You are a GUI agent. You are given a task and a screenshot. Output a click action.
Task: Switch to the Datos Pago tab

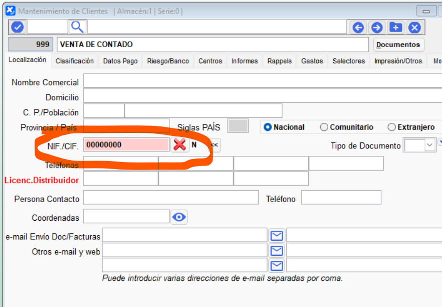[x=120, y=61]
